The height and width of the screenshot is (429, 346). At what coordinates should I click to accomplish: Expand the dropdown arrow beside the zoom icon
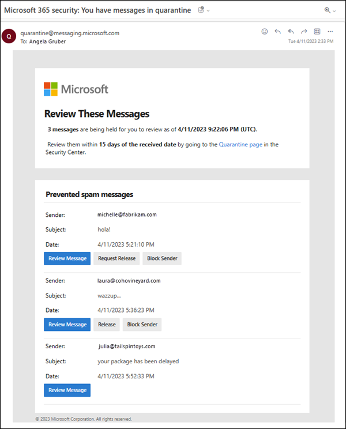pos(334,11)
